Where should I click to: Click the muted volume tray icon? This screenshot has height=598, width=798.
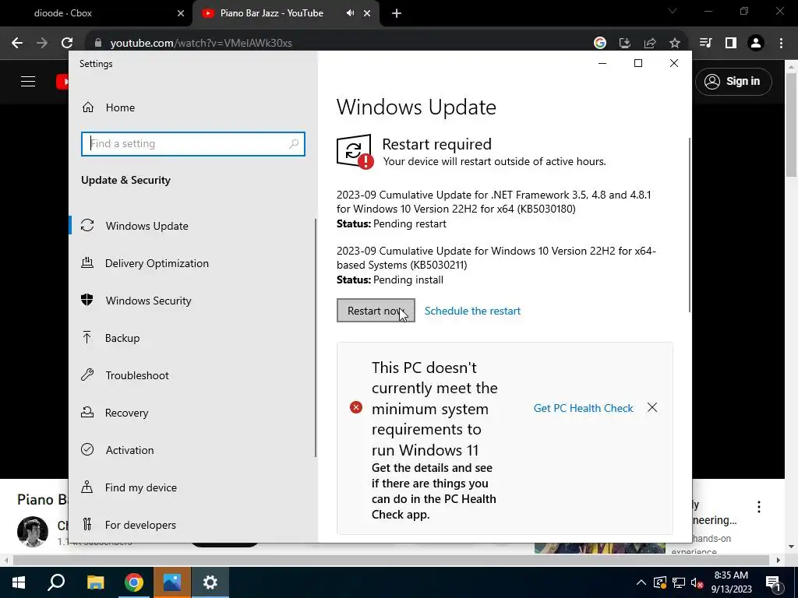pyautogui.click(x=697, y=582)
